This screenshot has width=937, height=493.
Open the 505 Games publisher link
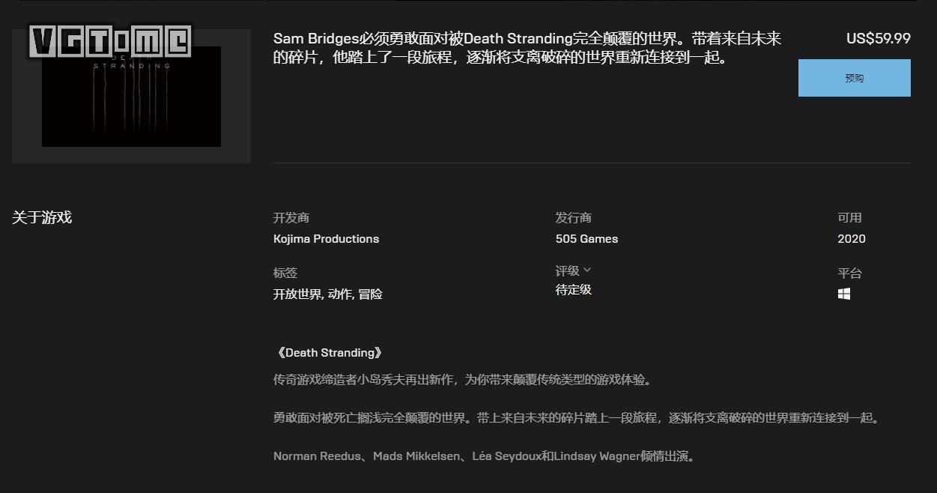[x=586, y=239]
